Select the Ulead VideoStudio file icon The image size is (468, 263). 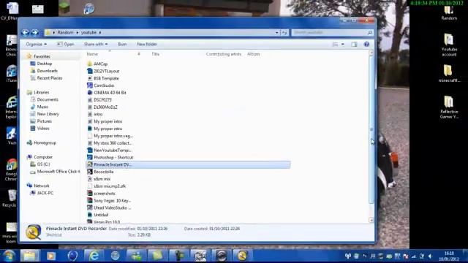pyautogui.click(x=89, y=207)
